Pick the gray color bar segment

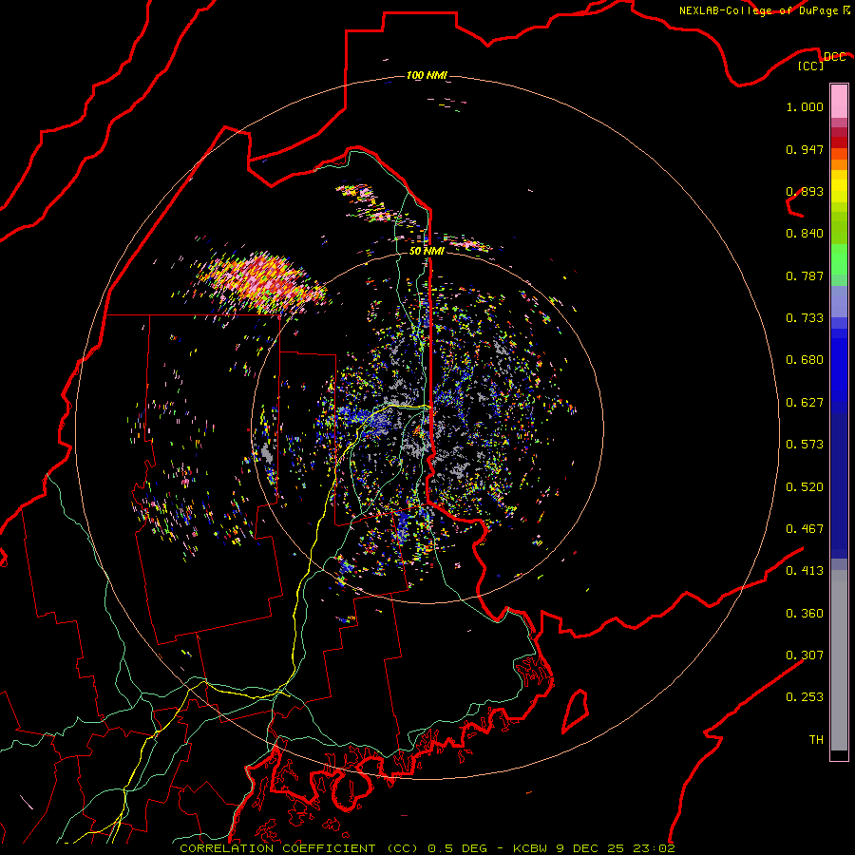click(839, 660)
